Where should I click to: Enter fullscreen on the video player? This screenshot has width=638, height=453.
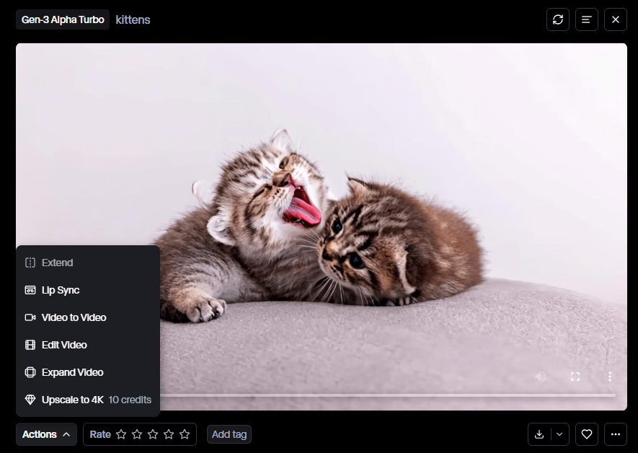575,377
